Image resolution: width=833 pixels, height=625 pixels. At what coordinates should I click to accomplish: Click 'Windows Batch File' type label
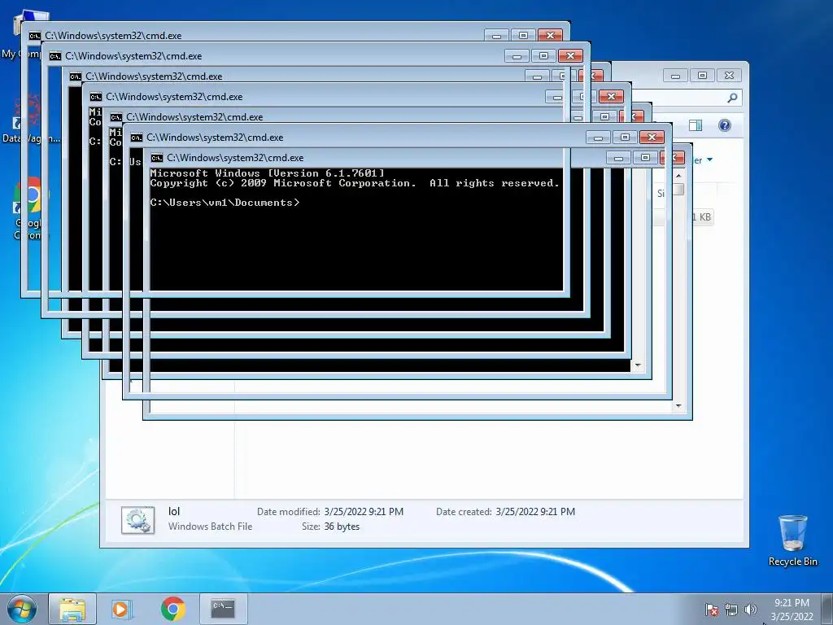click(x=211, y=527)
